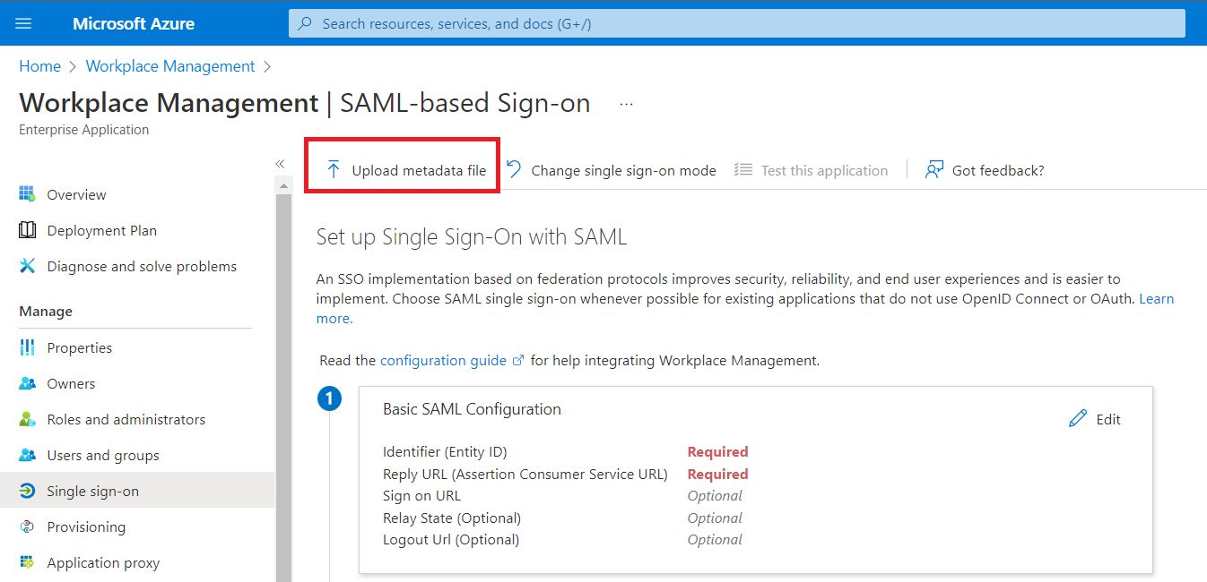1207x582 pixels.
Task: Click the Roles and administrators icon
Action: 27,419
